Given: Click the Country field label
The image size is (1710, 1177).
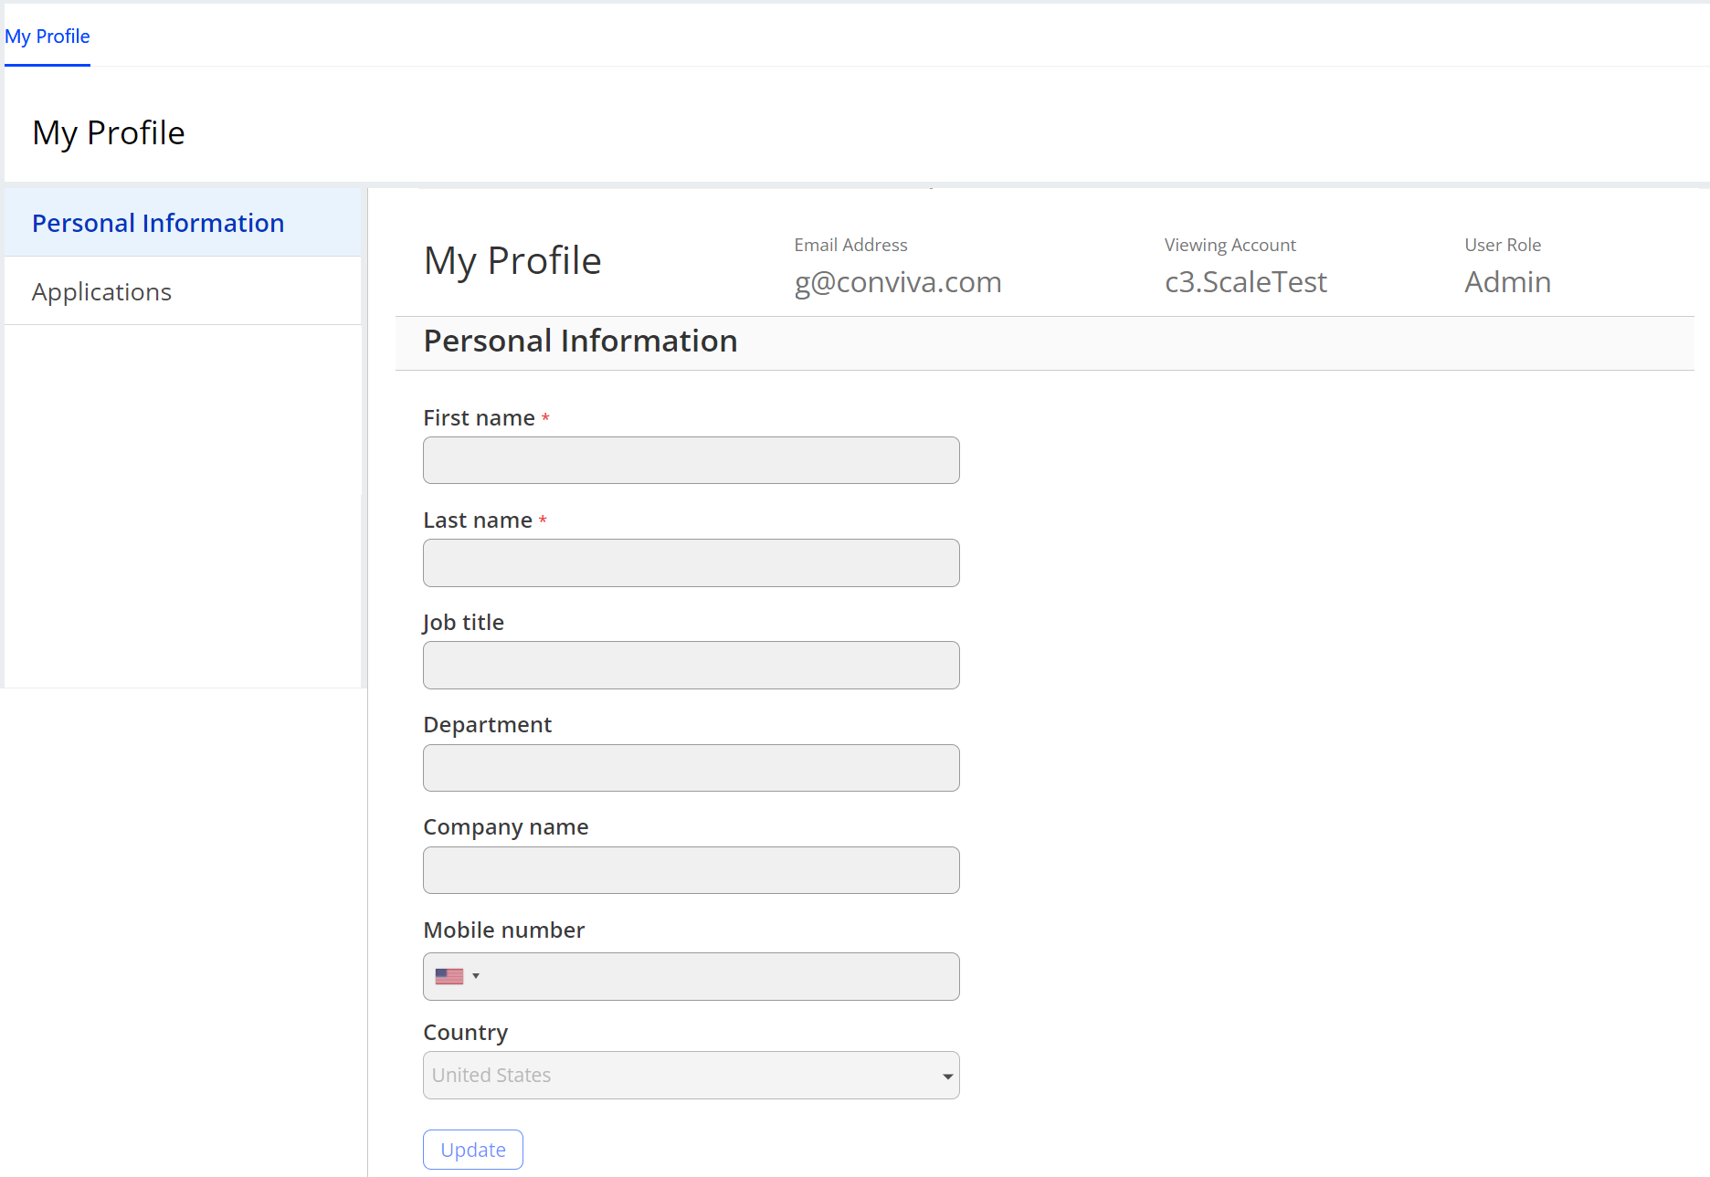Looking at the screenshot, I should (465, 1033).
